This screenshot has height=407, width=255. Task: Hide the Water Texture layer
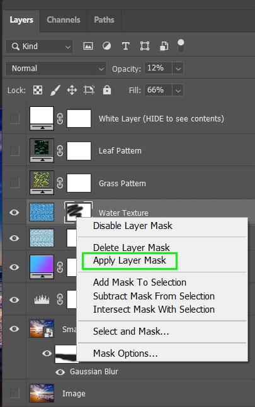(x=14, y=213)
